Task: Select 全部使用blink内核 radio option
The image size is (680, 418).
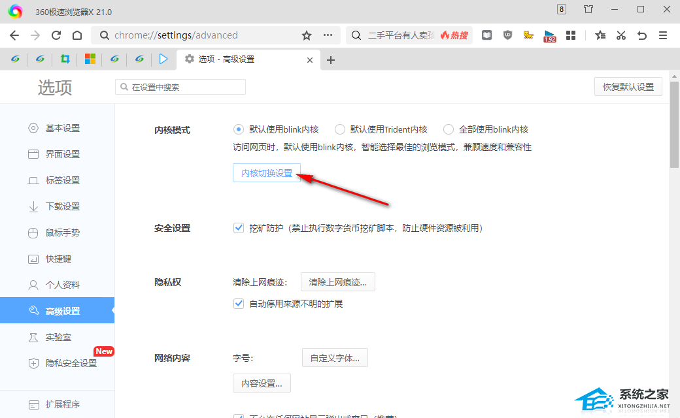Action: pyautogui.click(x=449, y=129)
